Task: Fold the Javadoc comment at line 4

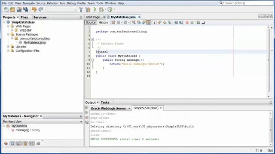Action: [x=92, y=40]
